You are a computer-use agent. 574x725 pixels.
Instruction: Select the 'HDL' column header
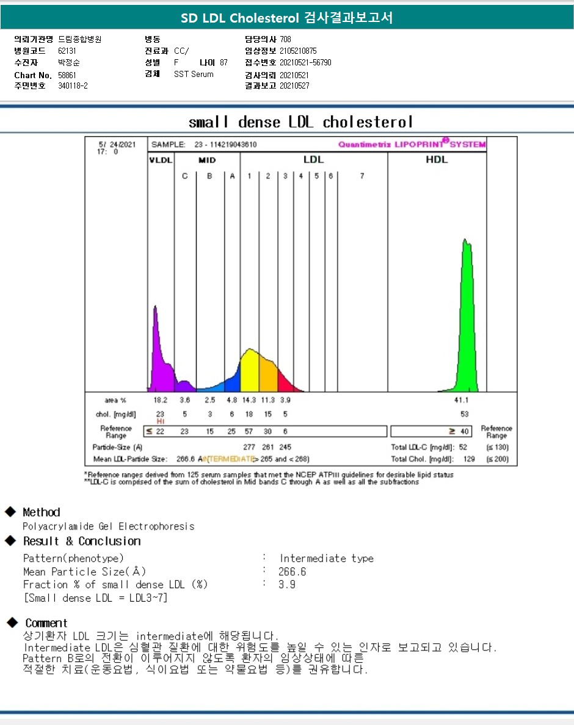pos(437,159)
